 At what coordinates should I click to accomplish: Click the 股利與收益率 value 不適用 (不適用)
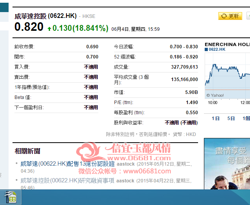point(181,123)
